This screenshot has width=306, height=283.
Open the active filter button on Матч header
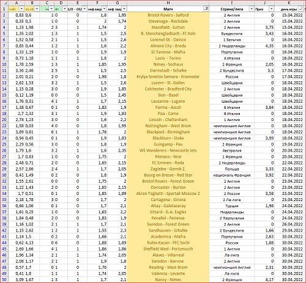(x=206, y=9)
